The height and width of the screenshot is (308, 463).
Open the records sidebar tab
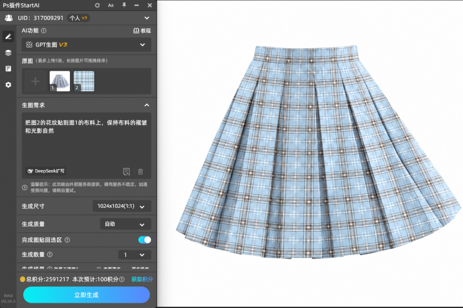click(x=8, y=69)
